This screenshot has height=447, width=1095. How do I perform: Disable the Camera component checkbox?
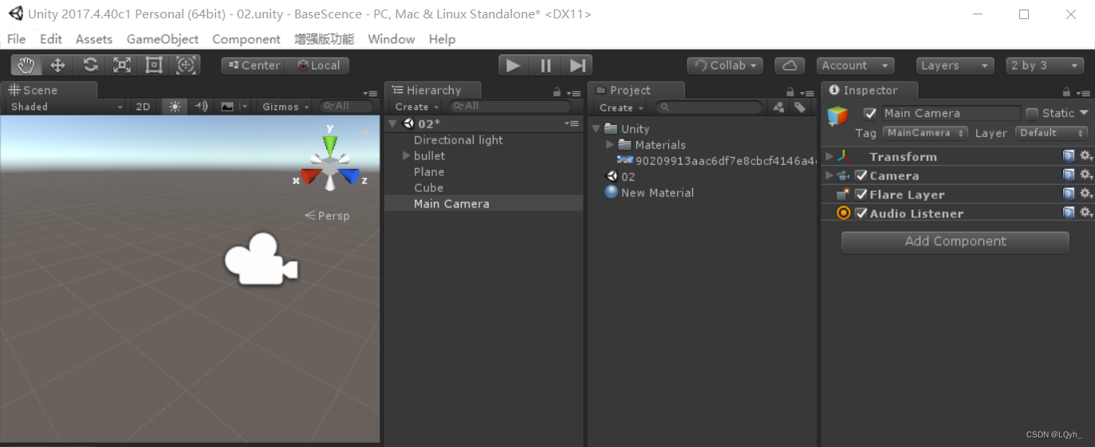point(861,176)
